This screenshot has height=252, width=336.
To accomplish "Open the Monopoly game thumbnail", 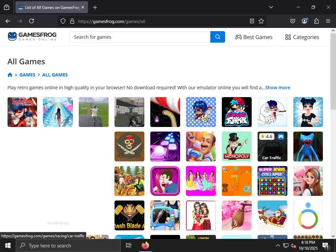I will coord(237,146).
